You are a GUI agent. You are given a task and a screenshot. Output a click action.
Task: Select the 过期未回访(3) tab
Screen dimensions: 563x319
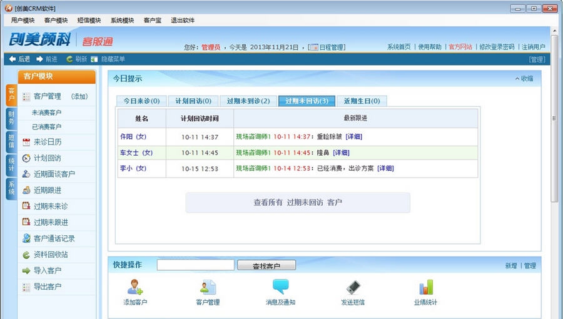pyautogui.click(x=307, y=101)
